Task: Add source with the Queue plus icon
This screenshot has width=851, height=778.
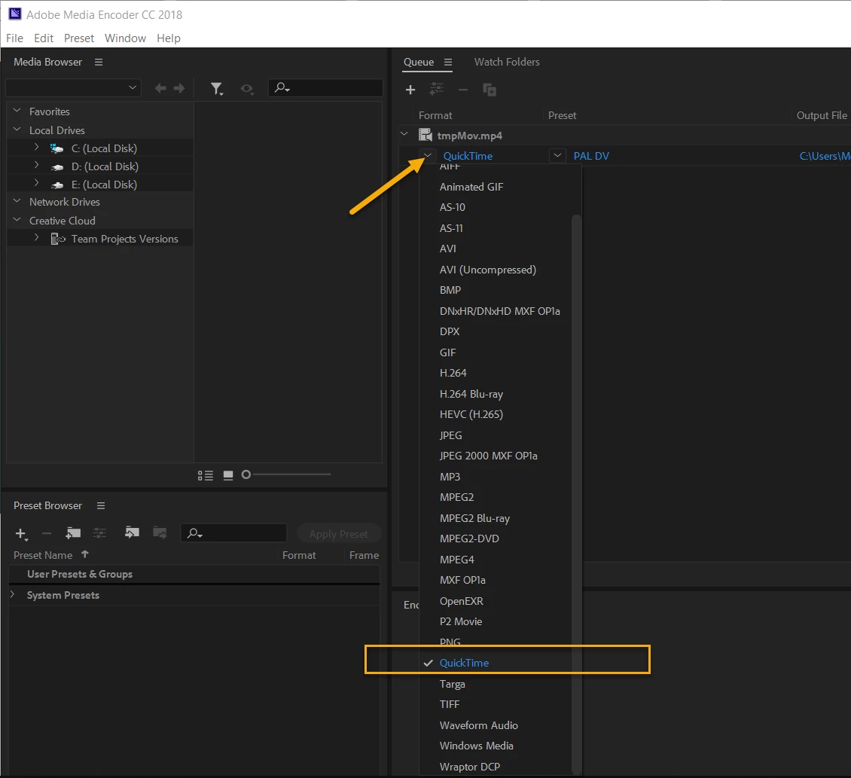Action: point(410,90)
